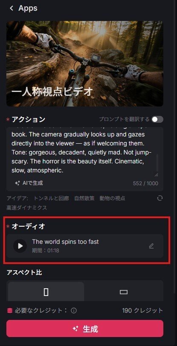Choose the トンネルと回廊 idea
This screenshot has height=346, width=177.
pos(51,198)
